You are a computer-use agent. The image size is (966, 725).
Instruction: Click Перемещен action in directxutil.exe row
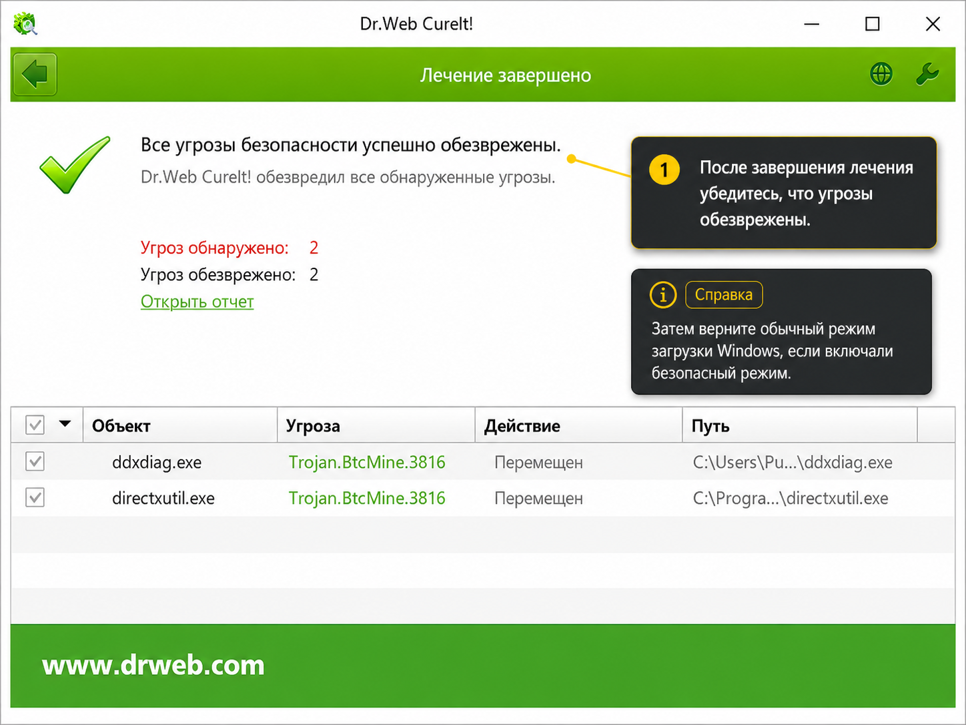tap(538, 499)
